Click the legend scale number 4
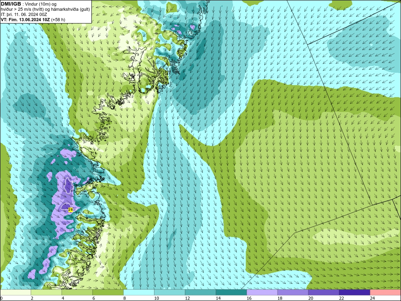The height and width of the screenshot is (301, 401). click(x=63, y=298)
